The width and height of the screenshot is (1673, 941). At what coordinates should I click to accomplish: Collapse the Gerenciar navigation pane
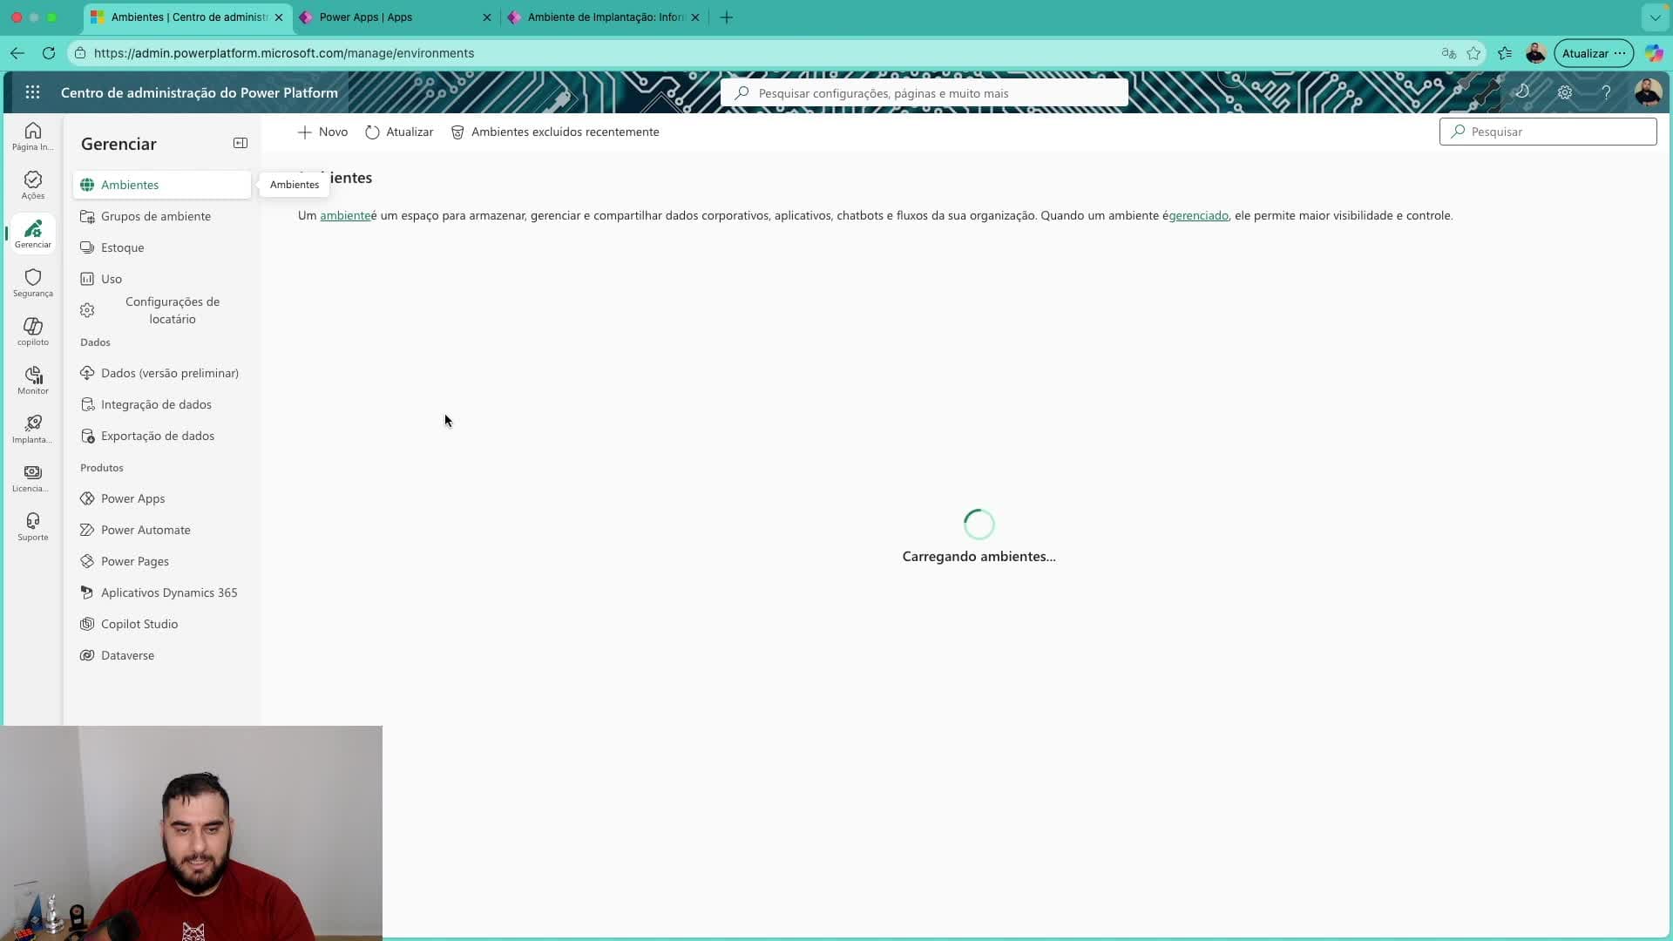click(240, 143)
